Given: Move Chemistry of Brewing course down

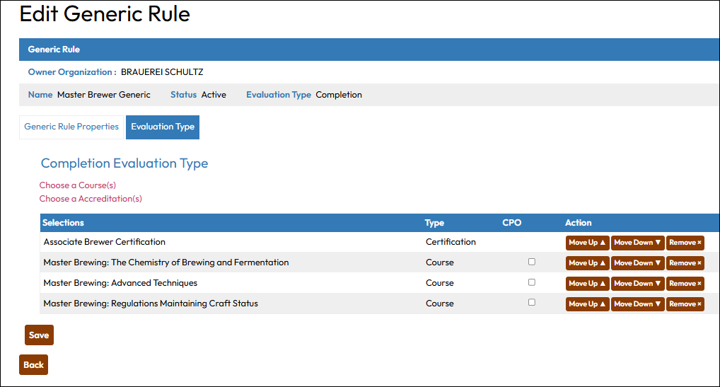Looking at the screenshot, I should 637,263.
